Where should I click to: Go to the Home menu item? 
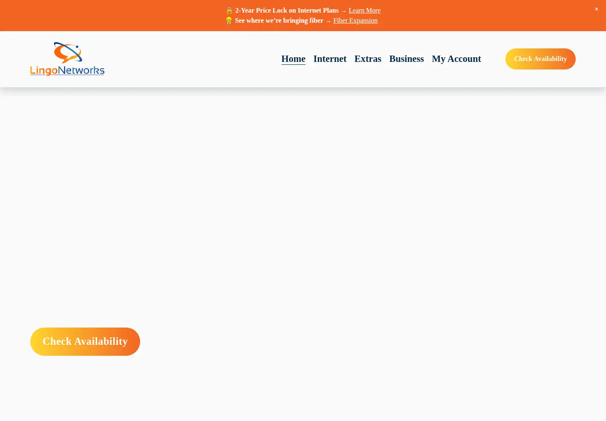click(x=293, y=59)
